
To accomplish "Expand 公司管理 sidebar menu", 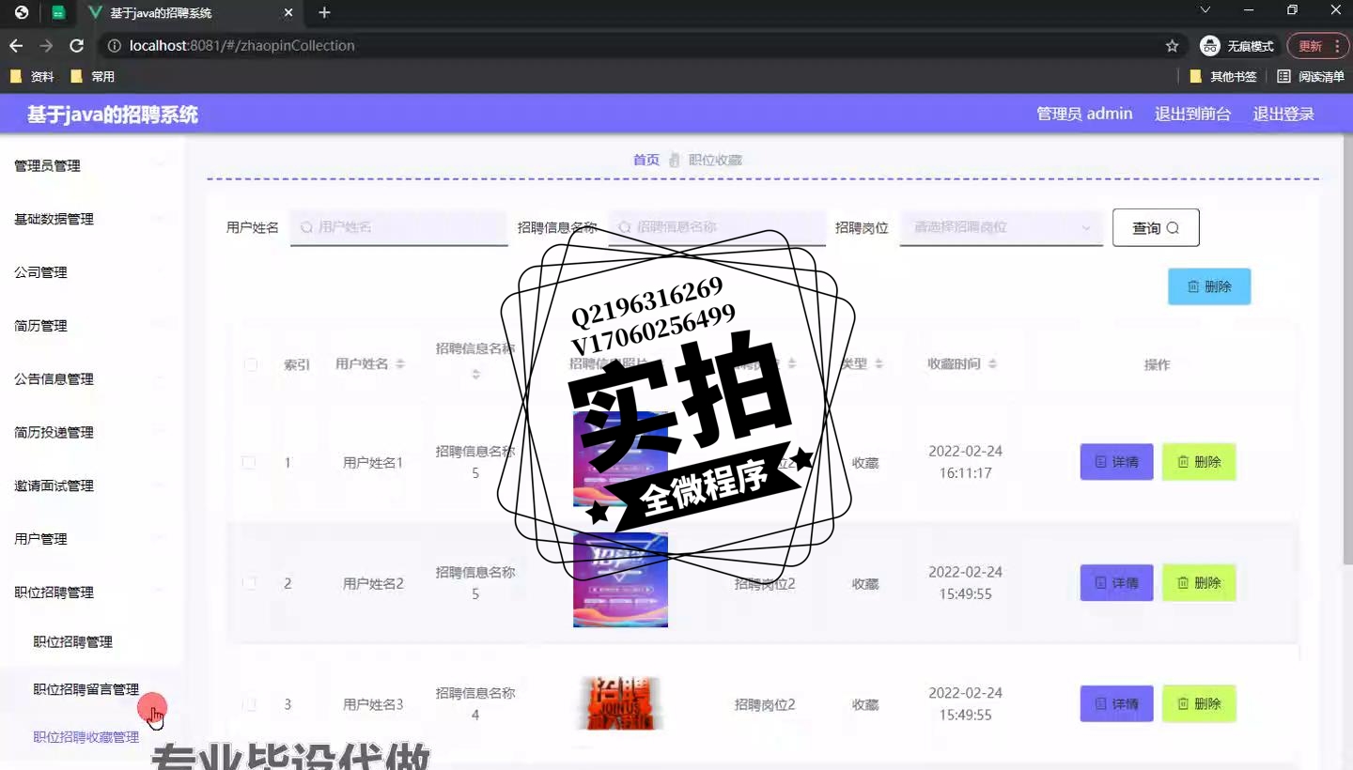I will tap(91, 272).
